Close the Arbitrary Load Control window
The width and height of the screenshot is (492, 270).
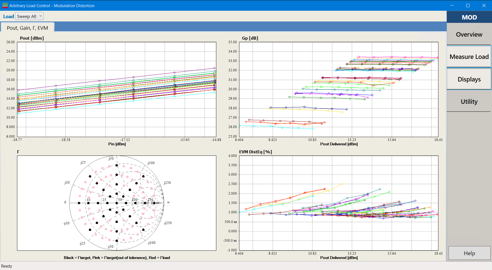pyautogui.click(x=484, y=6)
